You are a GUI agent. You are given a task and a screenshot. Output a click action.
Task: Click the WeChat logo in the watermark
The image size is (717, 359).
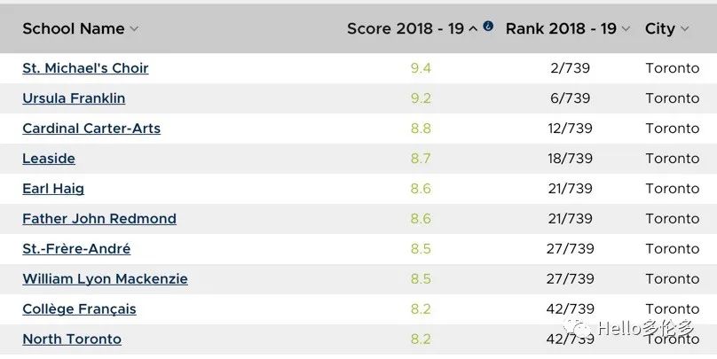[580, 330]
